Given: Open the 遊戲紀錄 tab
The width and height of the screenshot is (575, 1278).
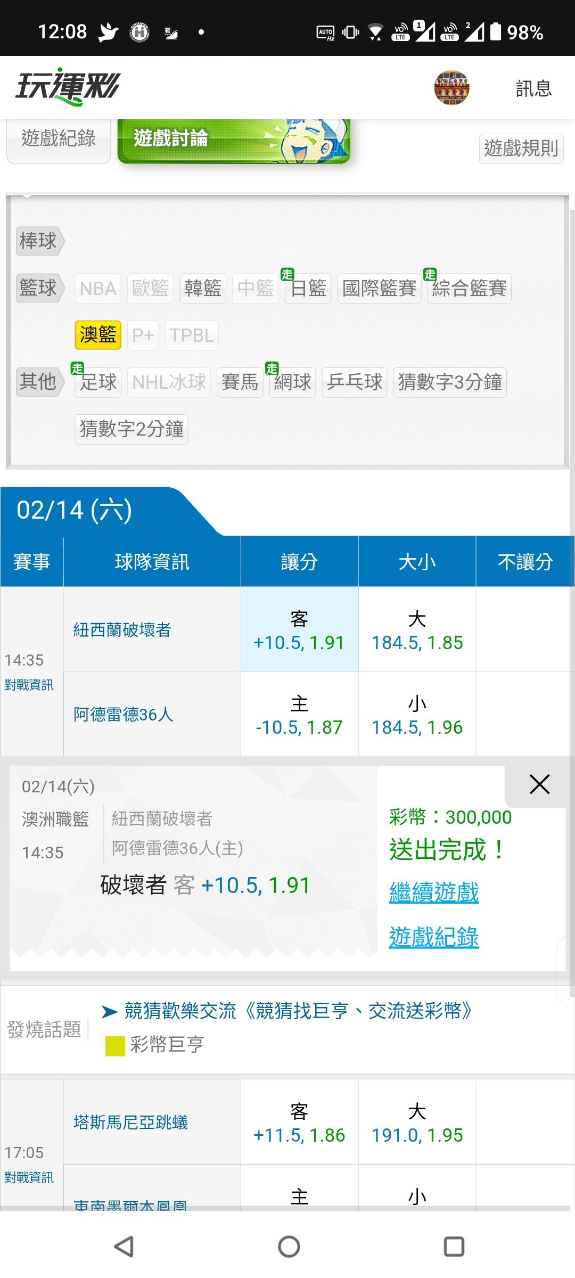Looking at the screenshot, I should click(59, 139).
